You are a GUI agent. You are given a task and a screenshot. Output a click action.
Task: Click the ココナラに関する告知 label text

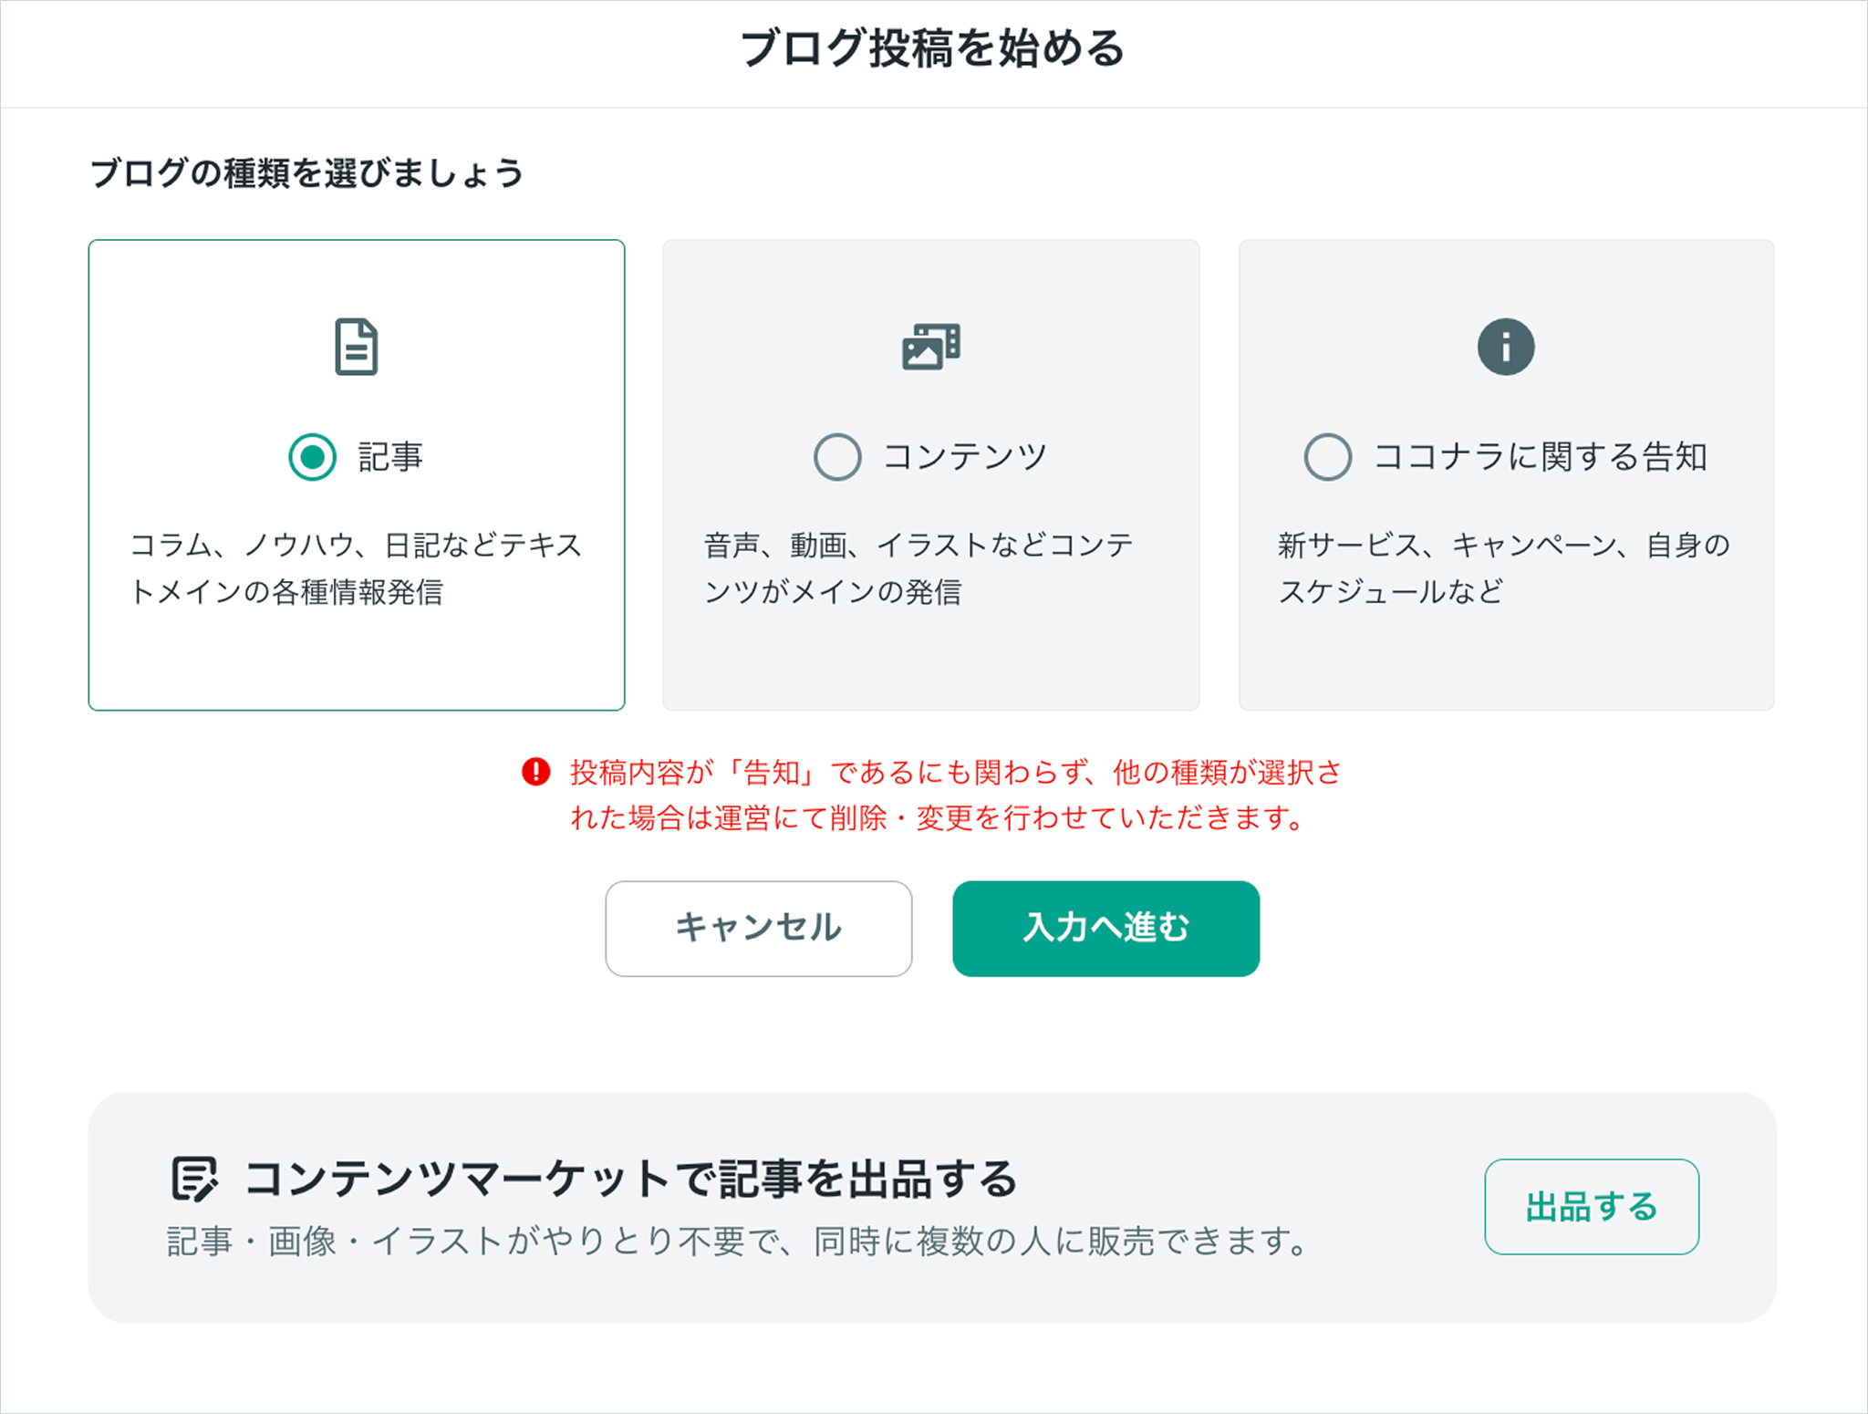click(x=1541, y=457)
